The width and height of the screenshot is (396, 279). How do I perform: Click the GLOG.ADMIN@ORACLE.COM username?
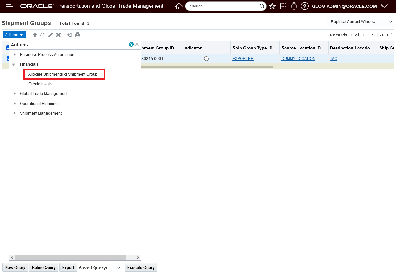(x=345, y=6)
